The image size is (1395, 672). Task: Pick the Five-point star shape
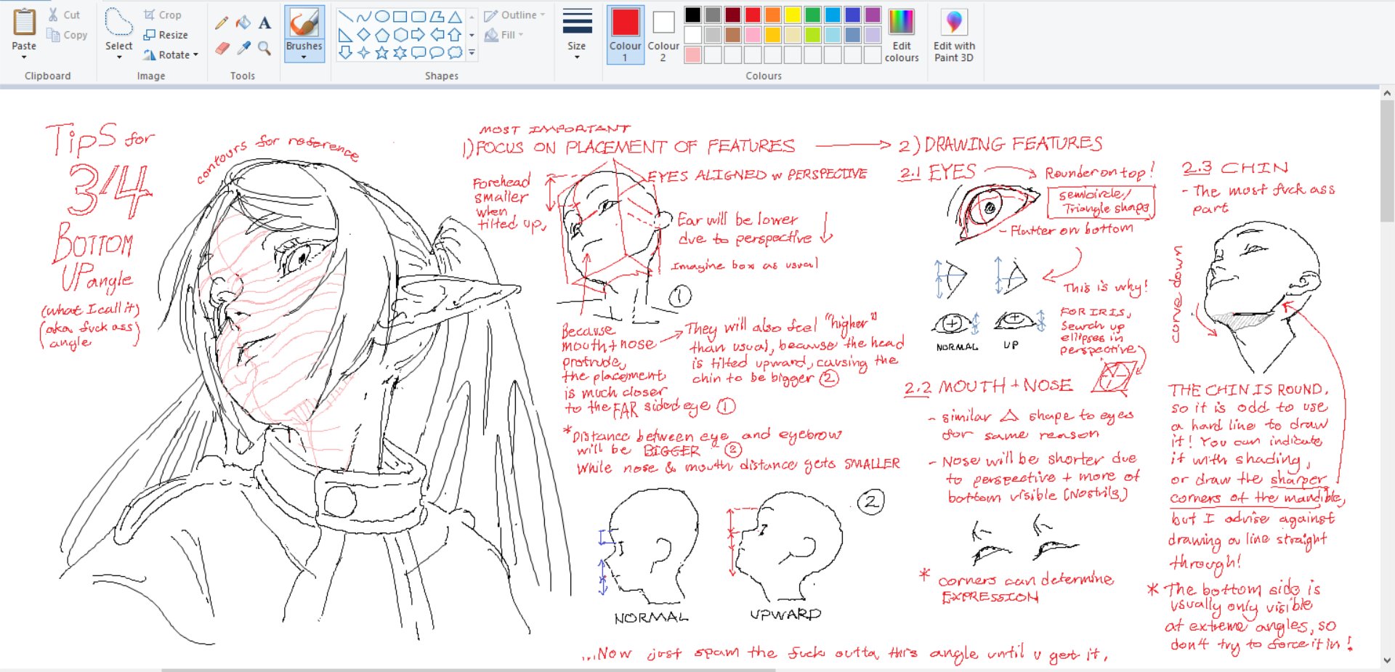382,52
